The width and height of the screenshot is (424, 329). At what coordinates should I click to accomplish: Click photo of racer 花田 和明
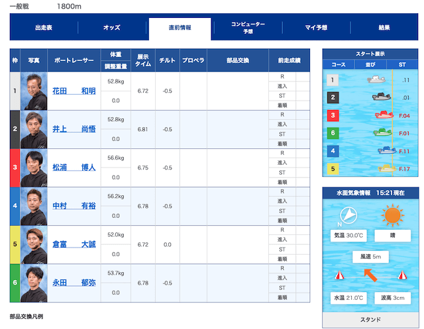(x=34, y=91)
